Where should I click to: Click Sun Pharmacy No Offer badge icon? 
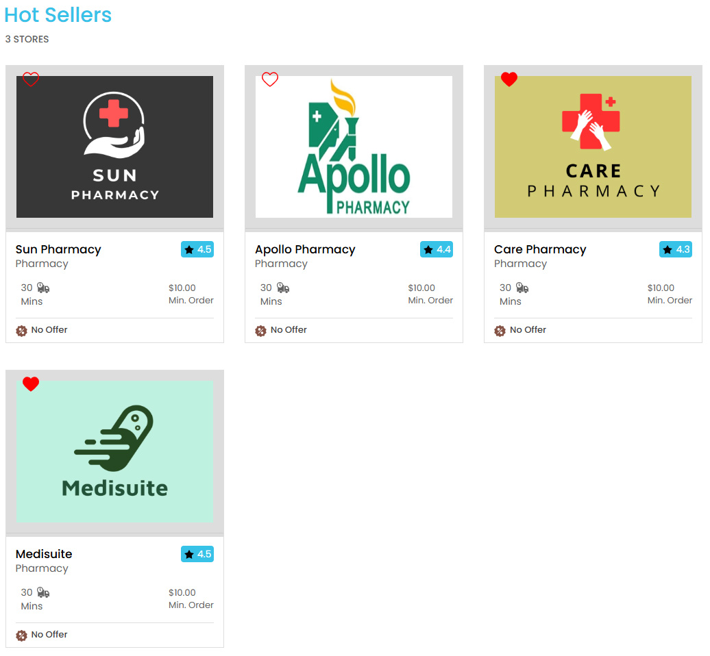coord(21,331)
